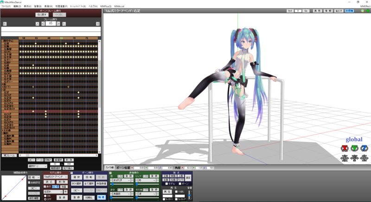Open the lip morph dropdown
This screenshot has height=202, width=371.
[x=147, y=180]
